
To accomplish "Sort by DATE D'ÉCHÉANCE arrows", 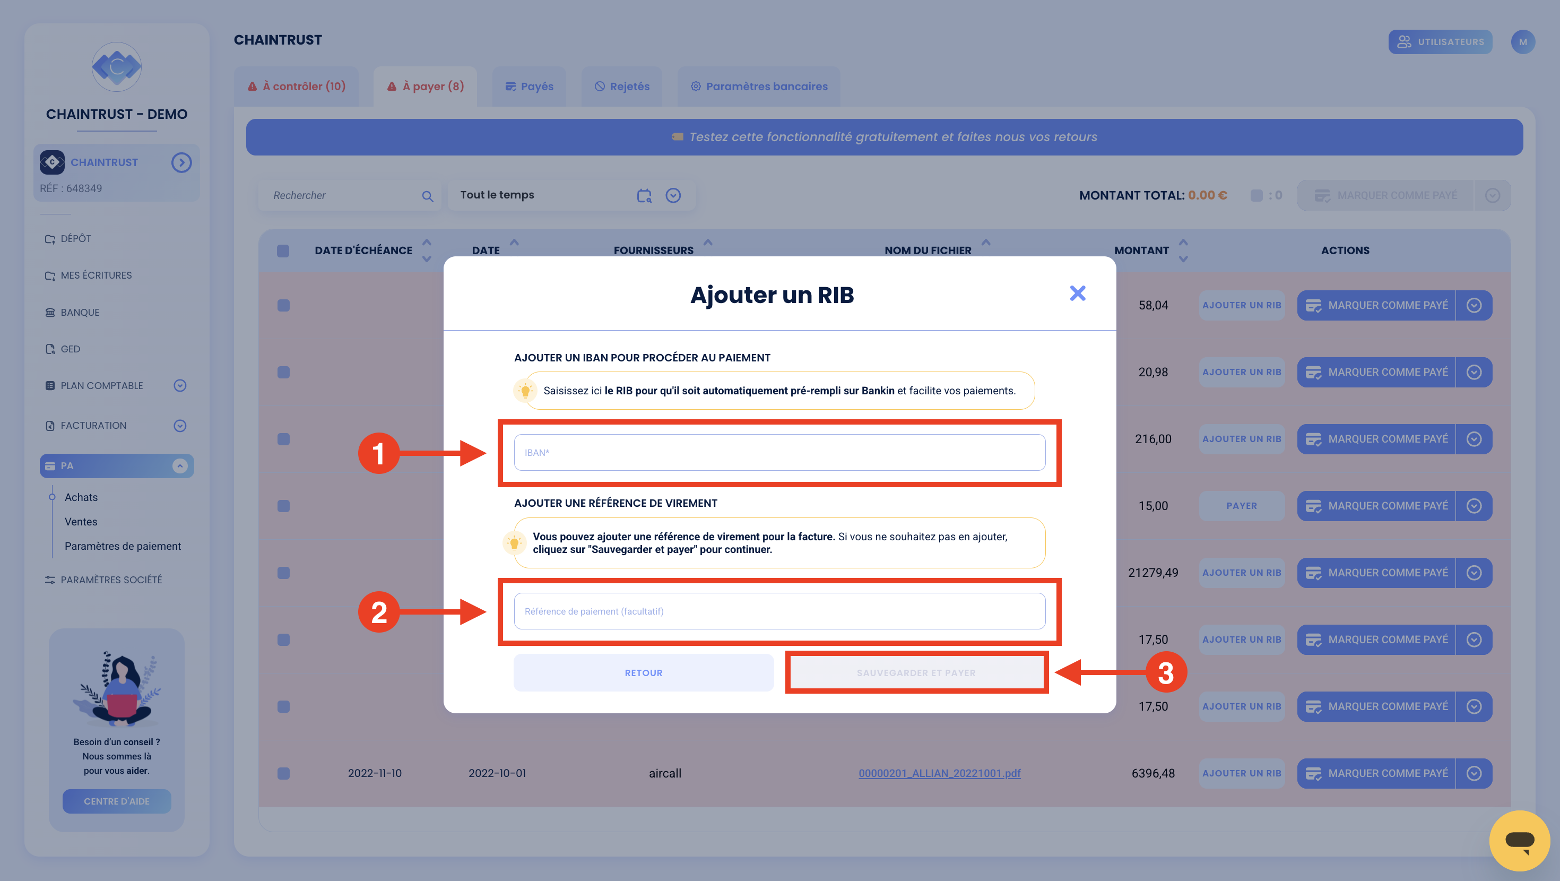I will click(x=427, y=251).
